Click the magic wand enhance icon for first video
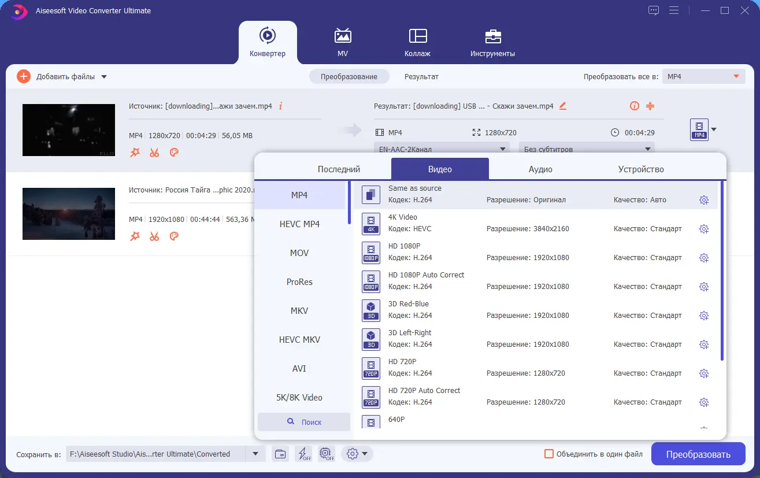Viewport: 760px width, 478px height. (135, 152)
